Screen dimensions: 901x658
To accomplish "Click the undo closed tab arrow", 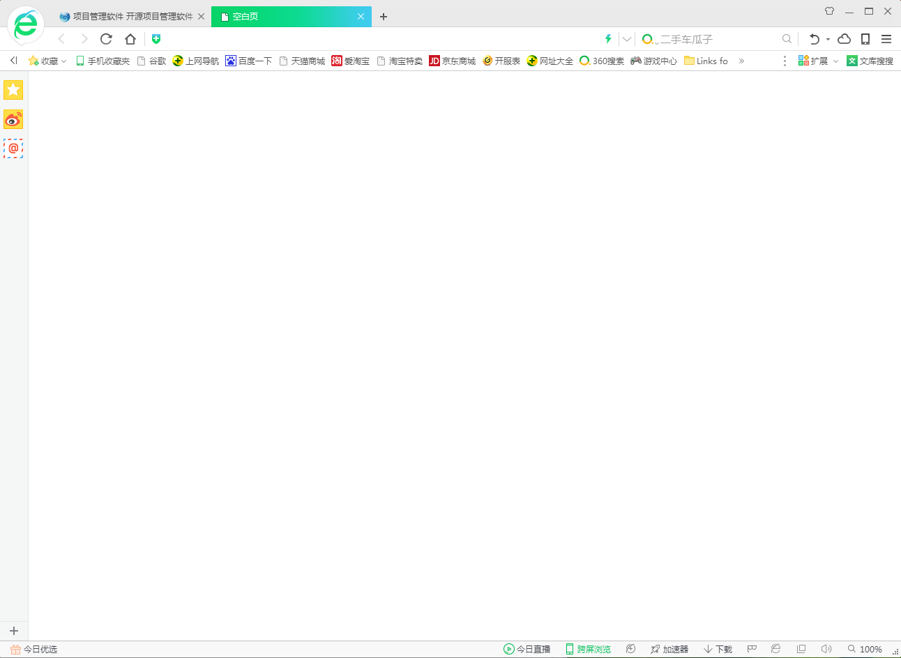I will coord(814,39).
